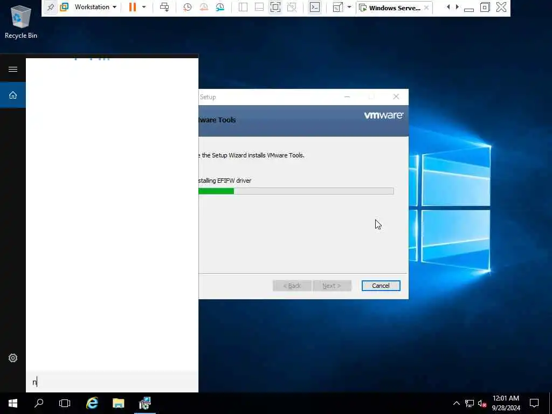Select the VMware Tools installer taskbar icon
The width and height of the screenshot is (552, 414).
[144, 403]
